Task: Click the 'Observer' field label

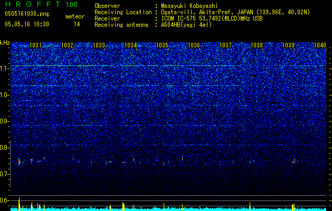Action: point(107,6)
